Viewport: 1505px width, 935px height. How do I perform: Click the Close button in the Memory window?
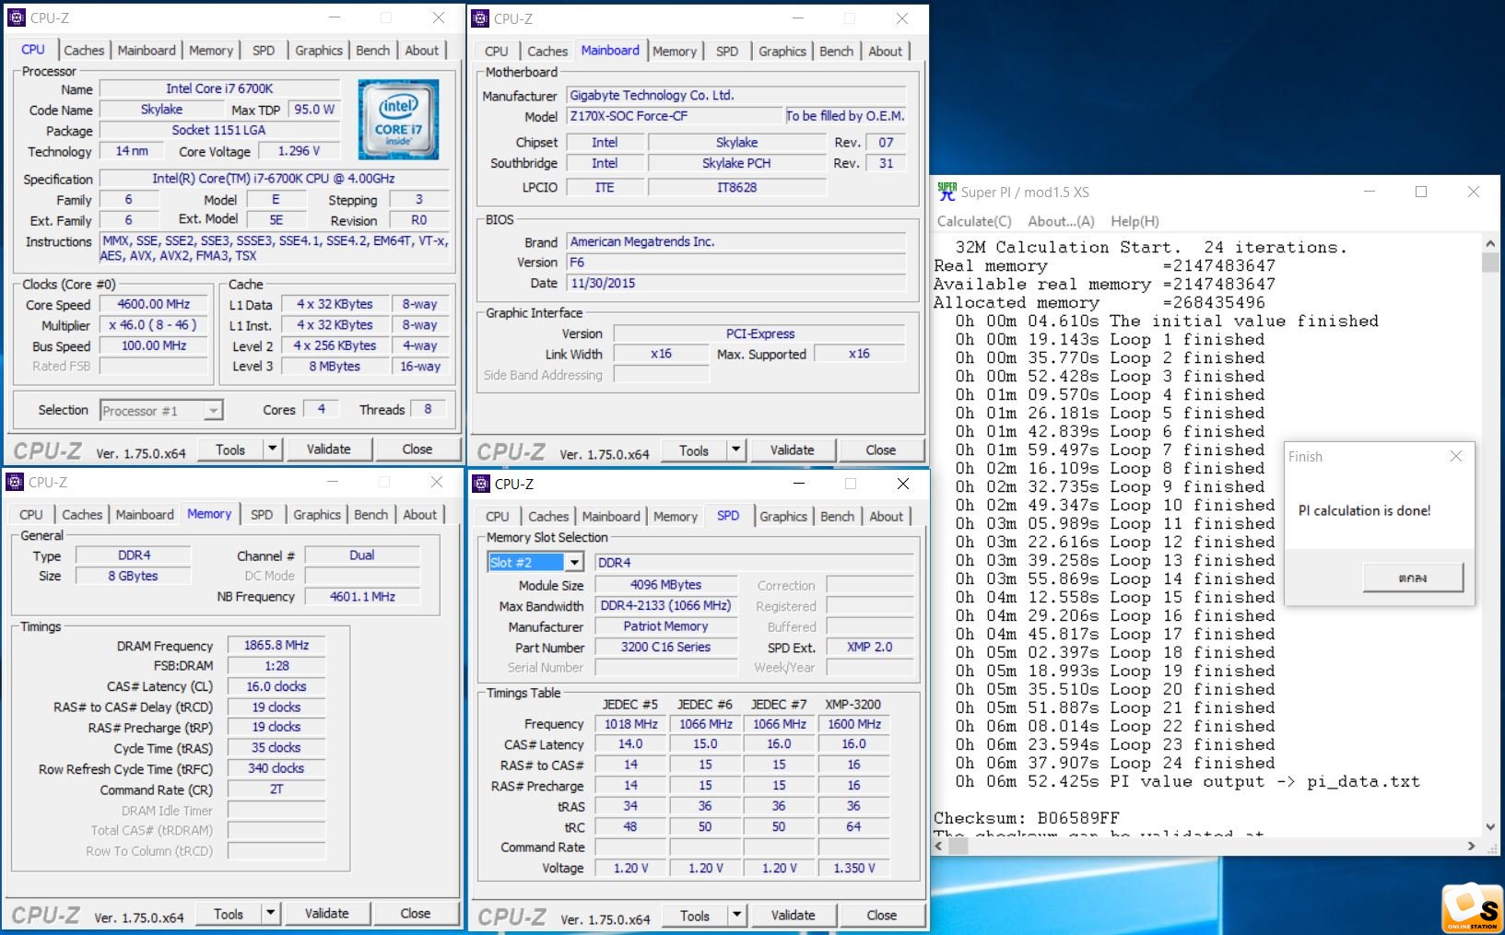[415, 913]
